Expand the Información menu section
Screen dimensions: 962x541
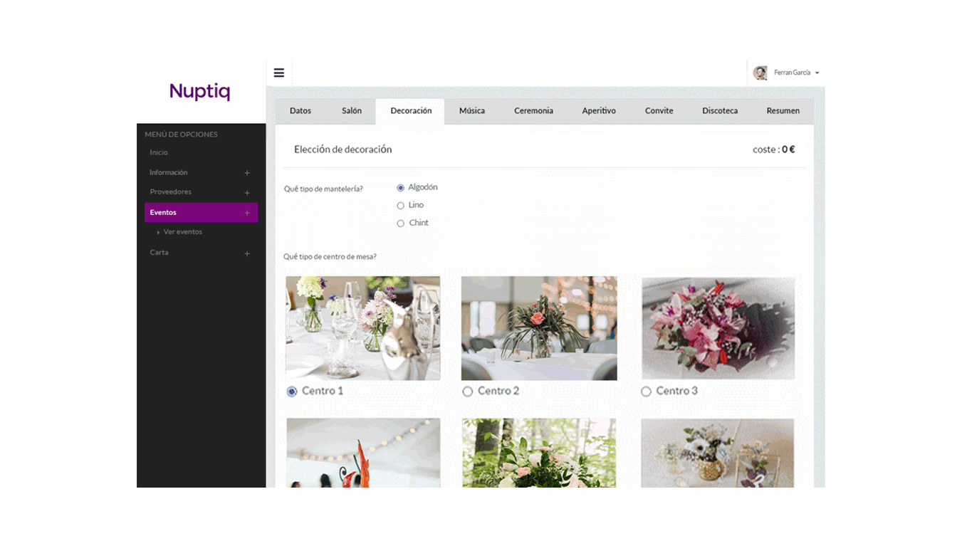(x=246, y=172)
